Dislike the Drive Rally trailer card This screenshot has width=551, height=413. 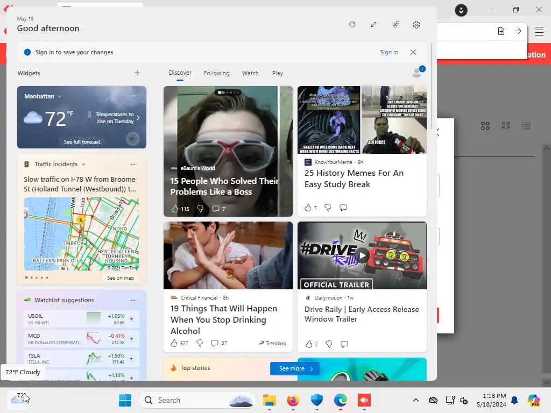[x=329, y=344]
